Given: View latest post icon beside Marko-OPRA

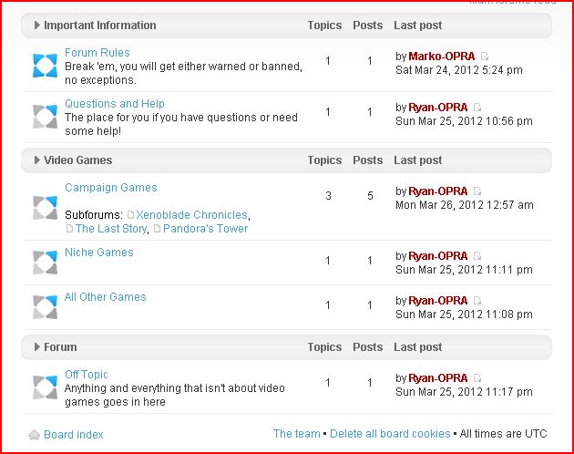Looking at the screenshot, I should [x=485, y=57].
